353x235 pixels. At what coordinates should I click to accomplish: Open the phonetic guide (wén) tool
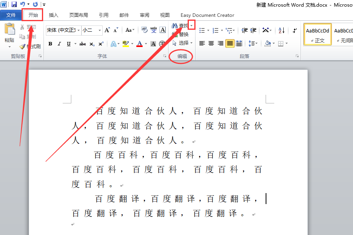154,30
